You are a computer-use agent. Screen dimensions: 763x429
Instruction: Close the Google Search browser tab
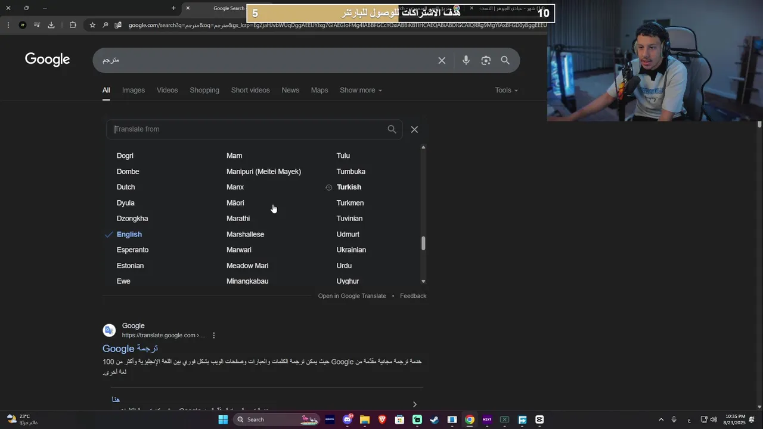click(188, 8)
